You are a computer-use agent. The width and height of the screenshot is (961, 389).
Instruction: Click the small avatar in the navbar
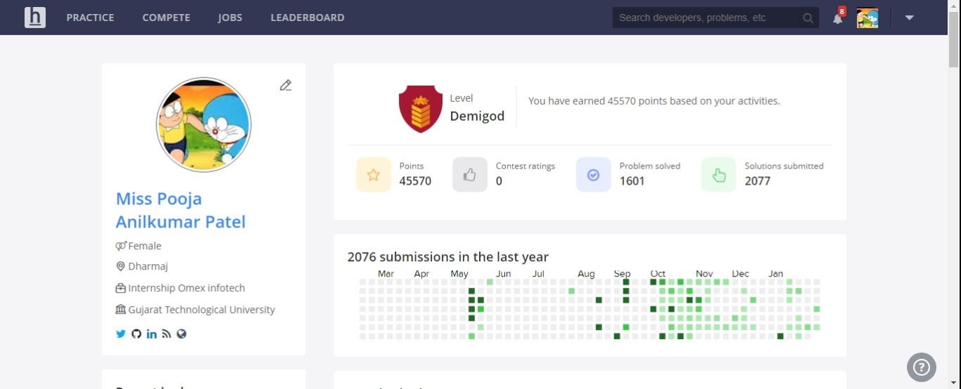pyautogui.click(x=867, y=18)
